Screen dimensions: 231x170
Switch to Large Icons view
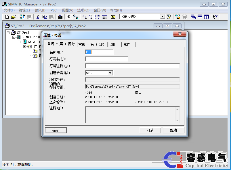click(x=84, y=17)
